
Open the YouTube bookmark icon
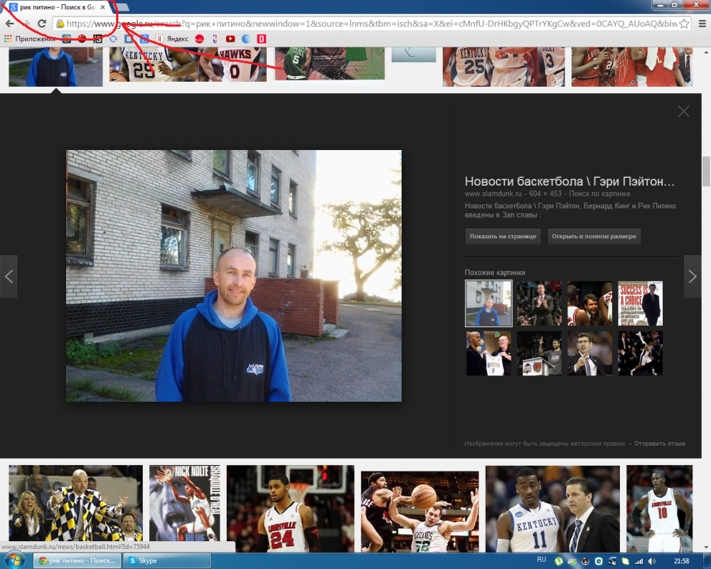tap(230, 38)
